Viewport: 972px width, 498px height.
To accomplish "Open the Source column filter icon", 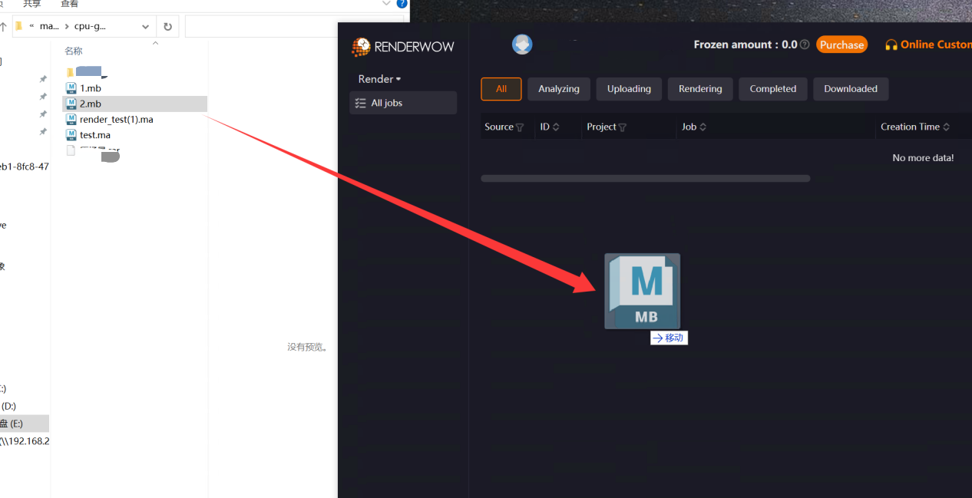I will [520, 127].
